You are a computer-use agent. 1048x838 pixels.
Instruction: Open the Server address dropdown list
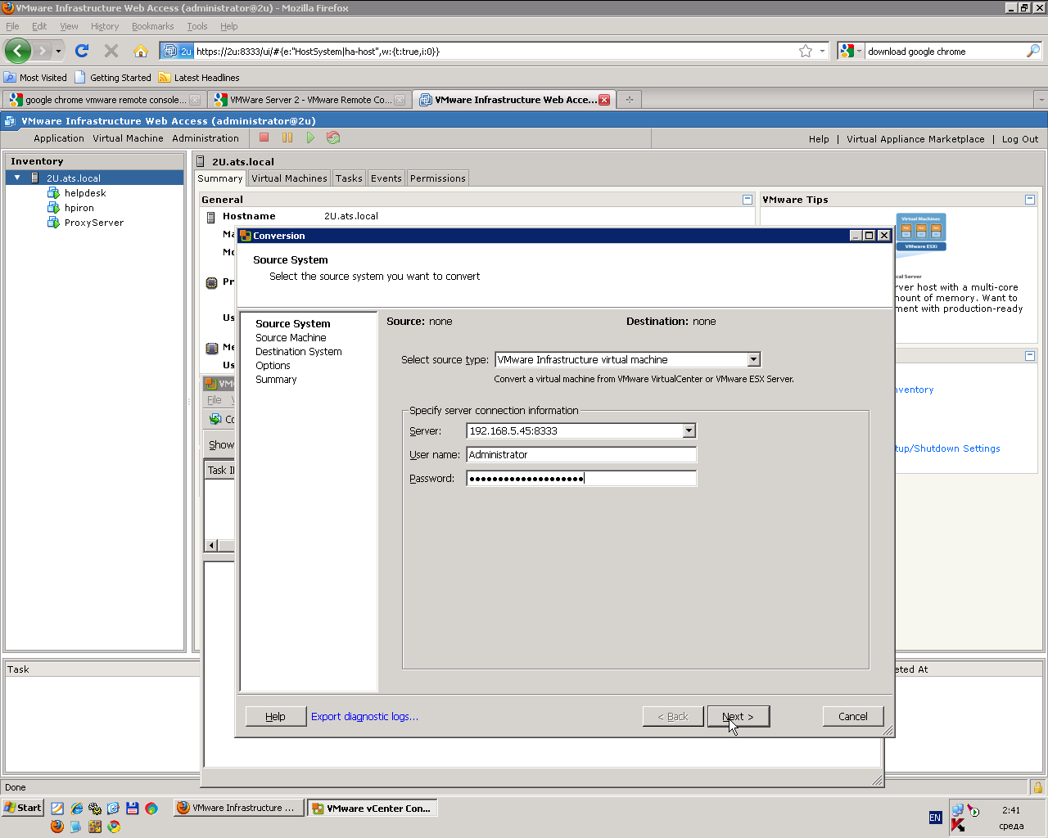coord(689,430)
